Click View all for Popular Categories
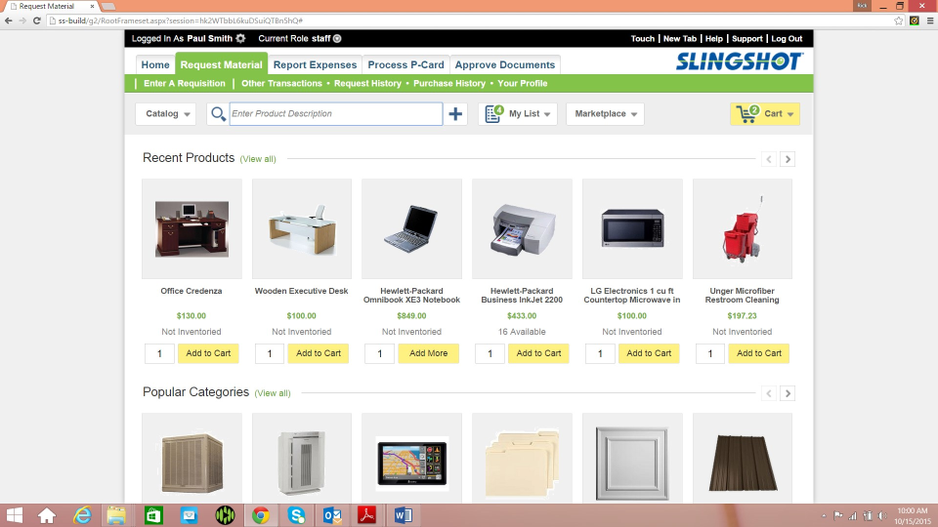This screenshot has height=527, width=938. pyautogui.click(x=273, y=393)
